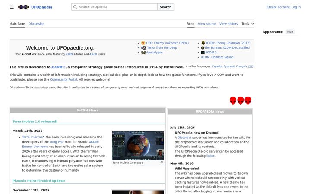Click the 4,450 users count link

[x=93, y=54]
